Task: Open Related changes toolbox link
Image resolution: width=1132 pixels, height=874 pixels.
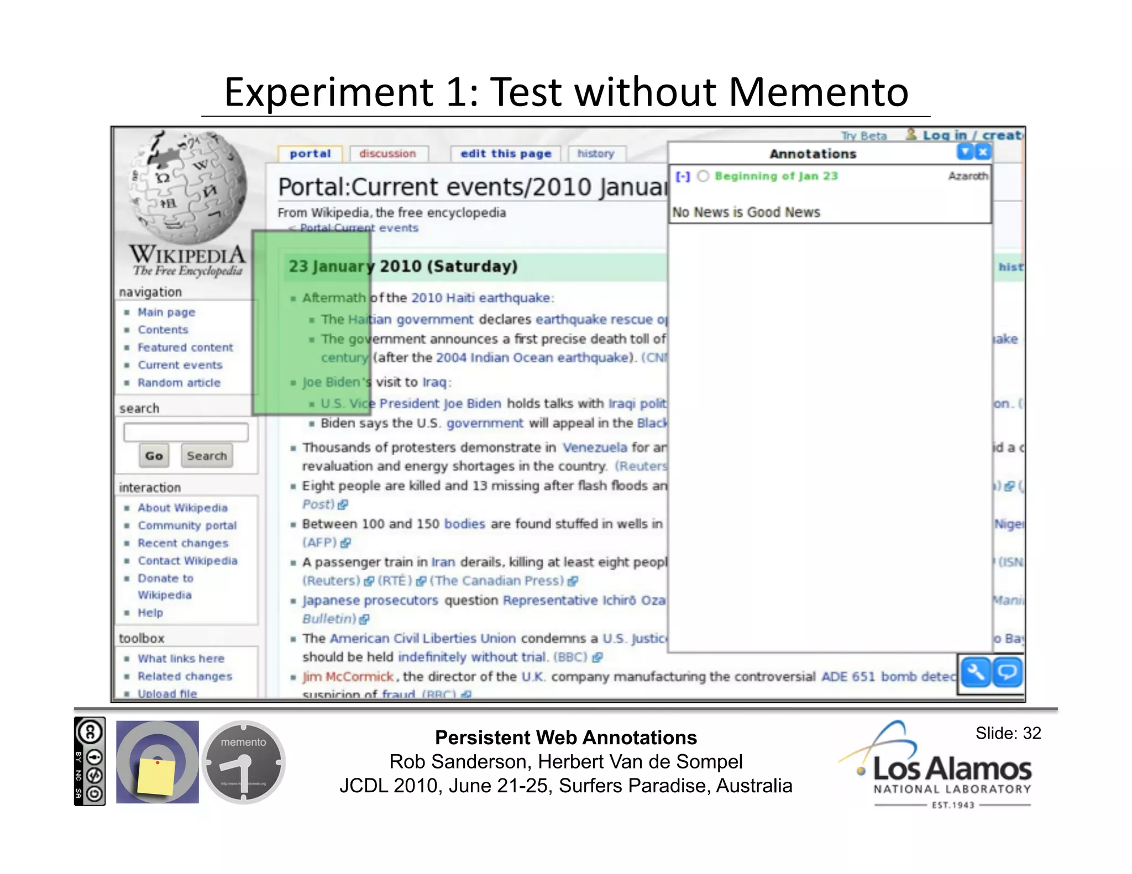Action: tap(185, 676)
